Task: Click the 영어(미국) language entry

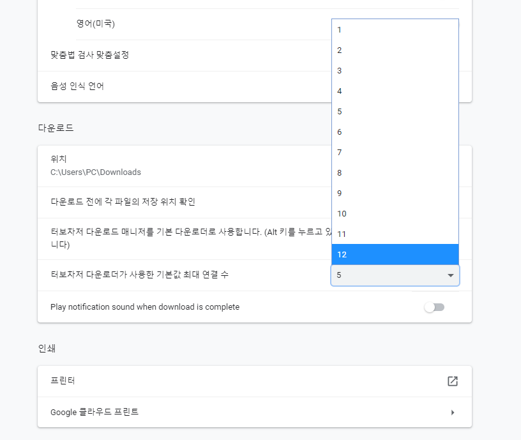Action: point(96,24)
